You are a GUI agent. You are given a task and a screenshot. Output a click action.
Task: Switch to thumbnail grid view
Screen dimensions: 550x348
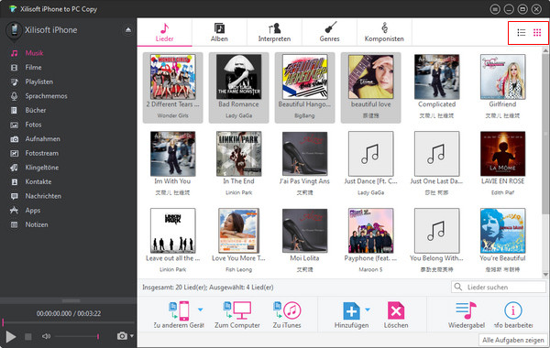tap(537, 33)
